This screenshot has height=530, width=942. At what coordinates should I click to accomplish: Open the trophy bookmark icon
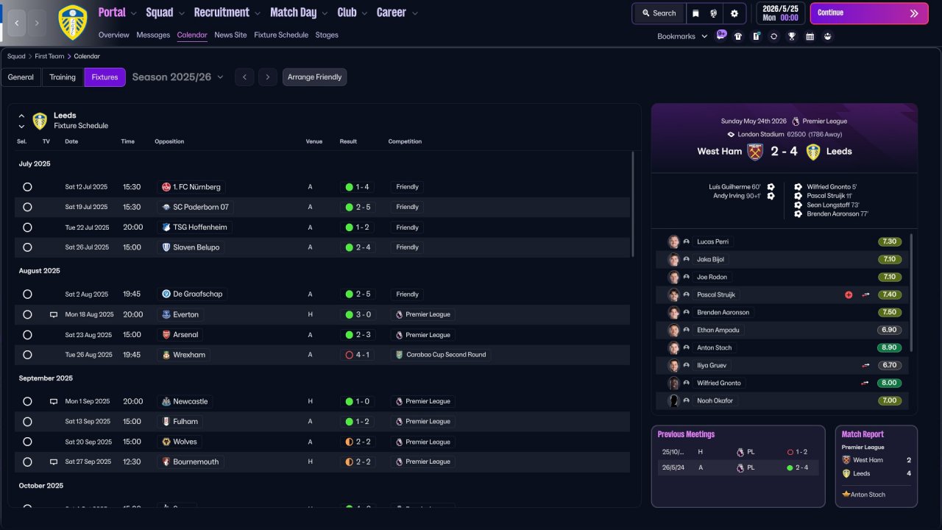pyautogui.click(x=792, y=36)
